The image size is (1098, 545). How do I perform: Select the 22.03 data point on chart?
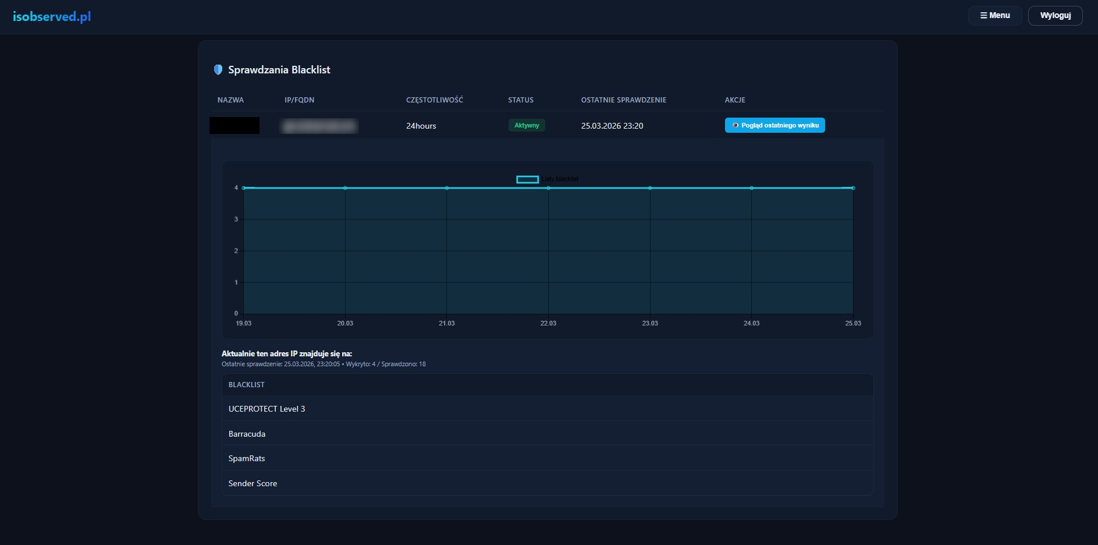[x=548, y=188]
